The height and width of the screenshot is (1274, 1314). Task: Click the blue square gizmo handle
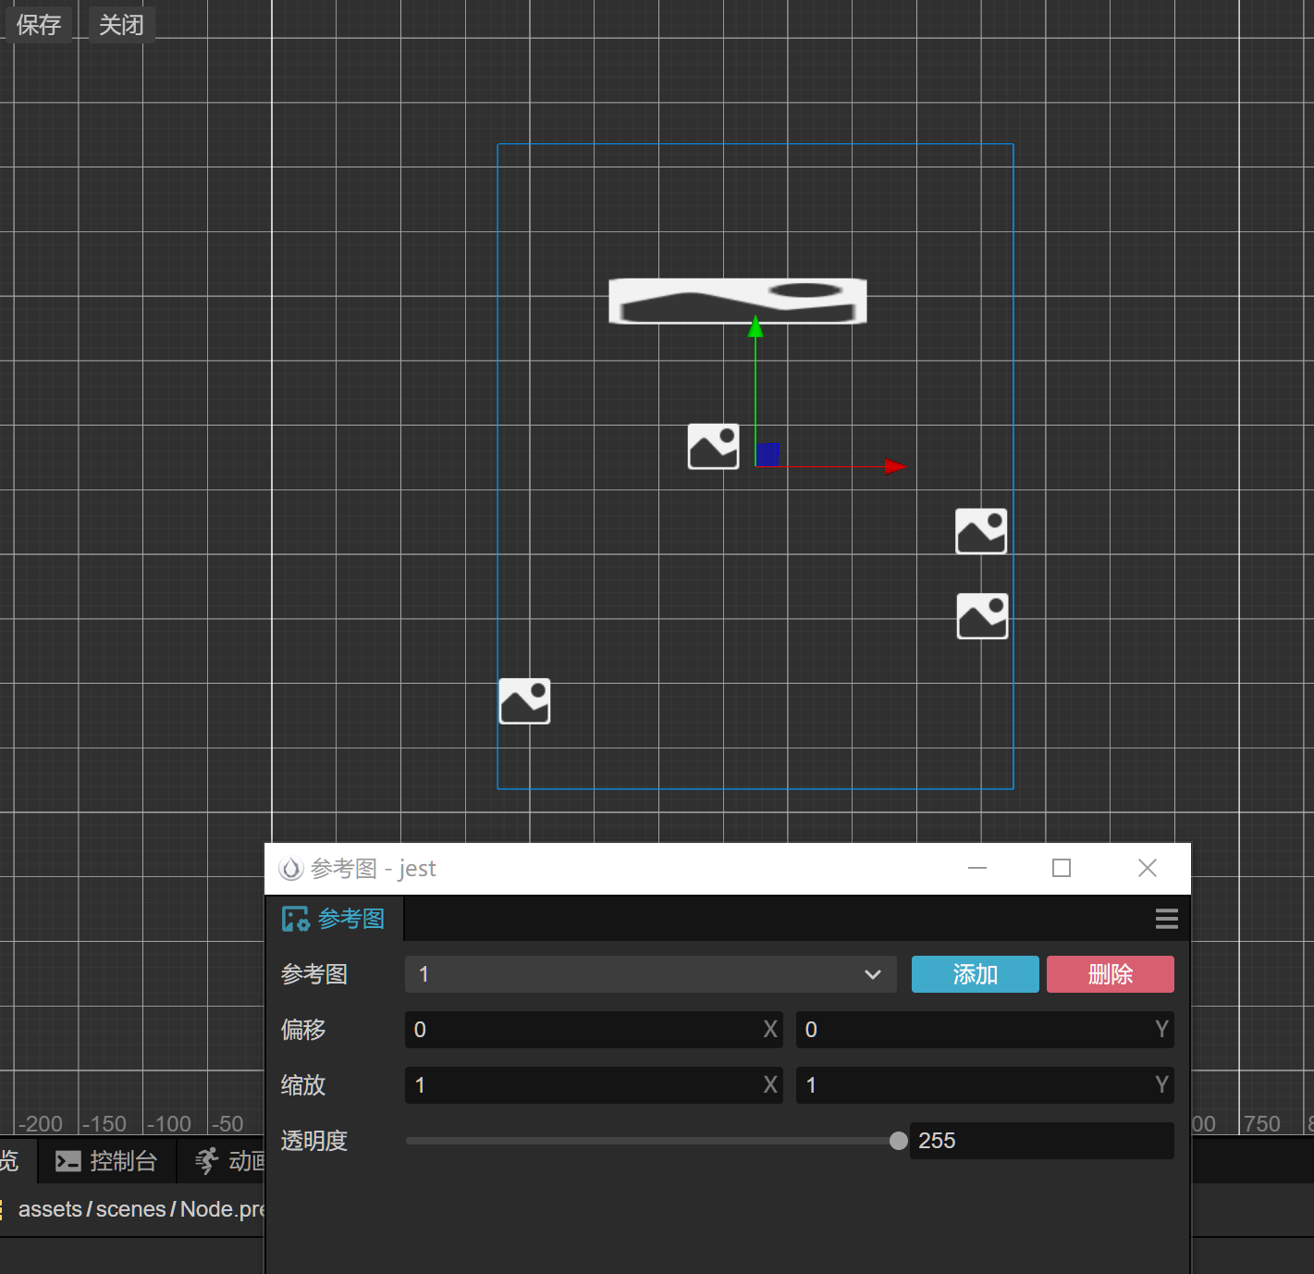[768, 454]
